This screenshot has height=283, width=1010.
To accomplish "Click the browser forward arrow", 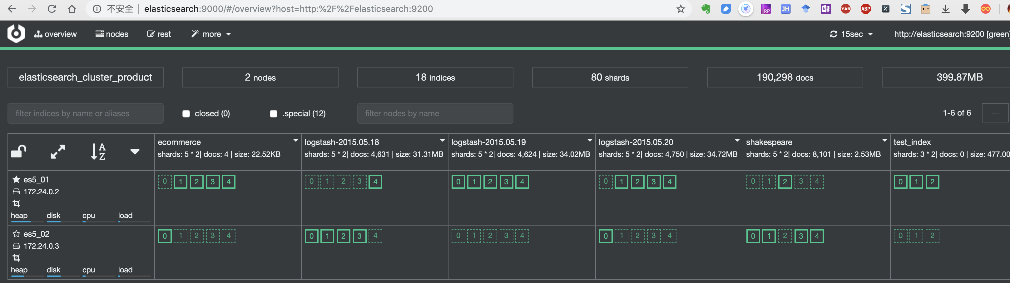I will 32,9.
